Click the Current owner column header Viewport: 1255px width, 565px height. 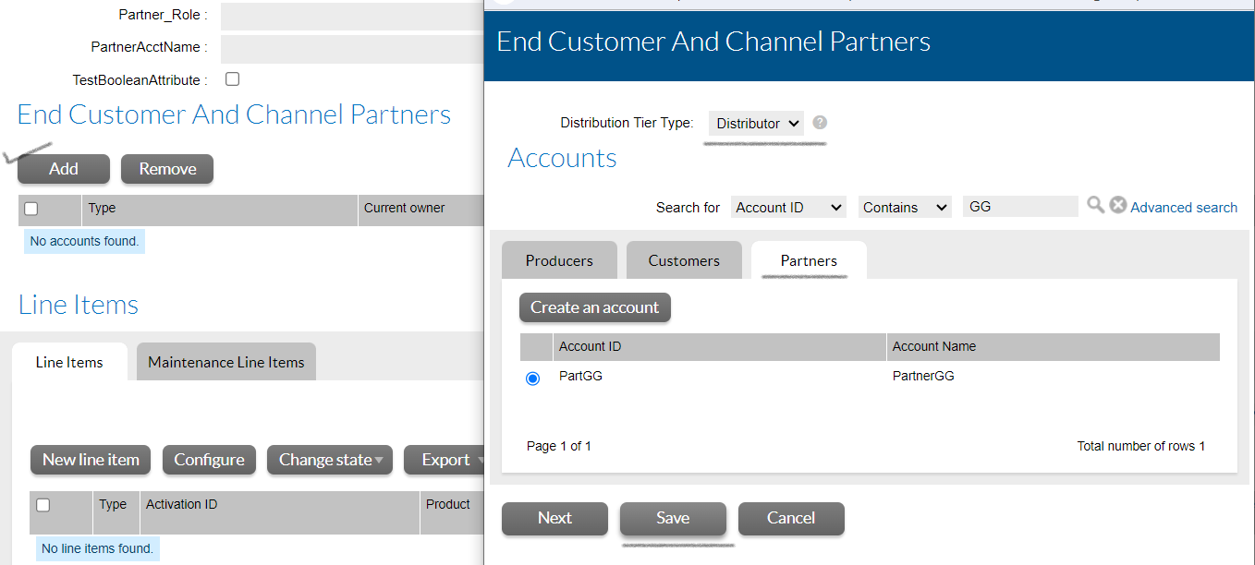[x=421, y=209]
